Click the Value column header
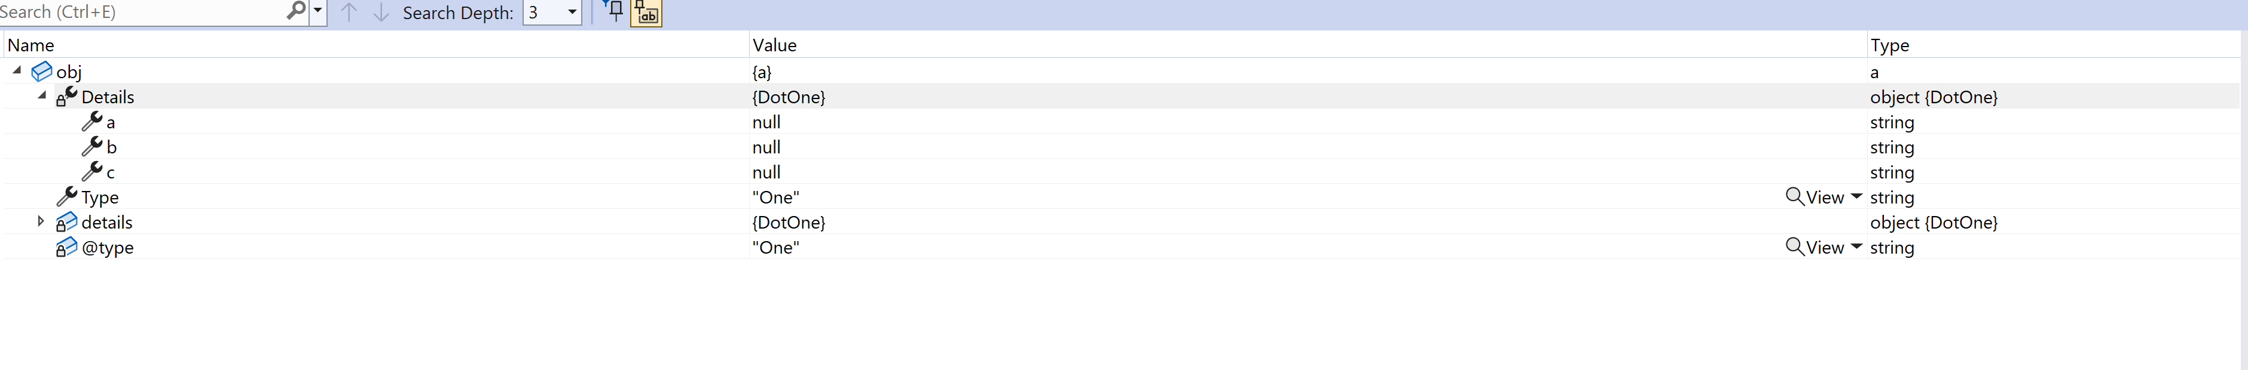Screen dimensions: 2248x370 tap(774, 45)
